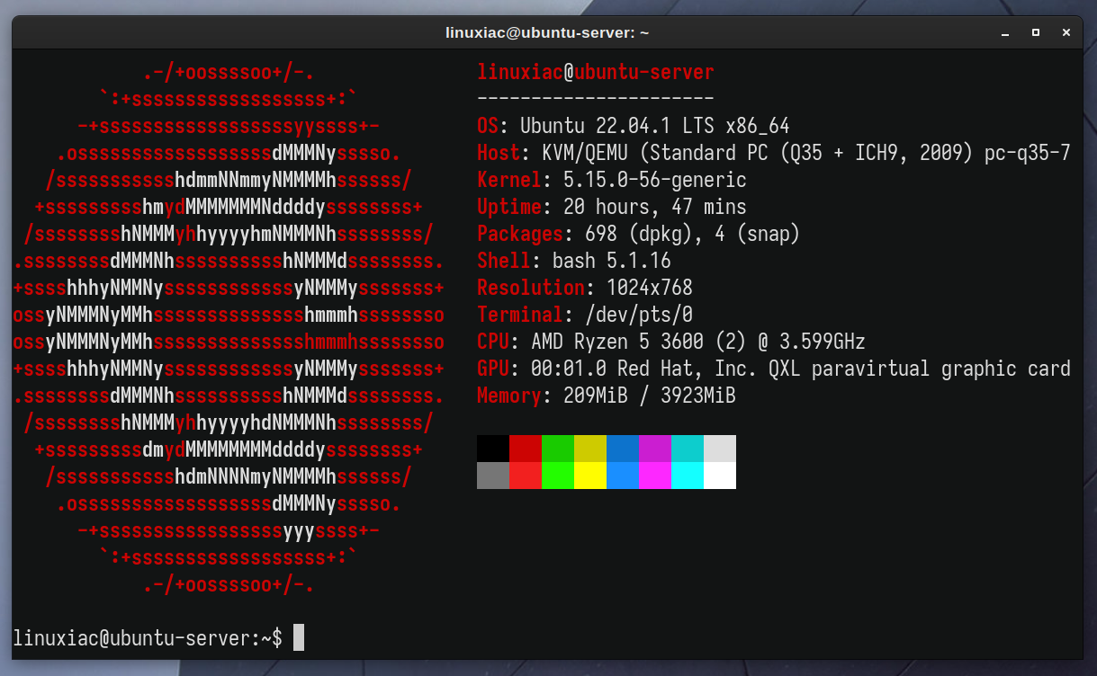Click the dark yellow color block
The width and height of the screenshot is (1097, 676).
[590, 449]
